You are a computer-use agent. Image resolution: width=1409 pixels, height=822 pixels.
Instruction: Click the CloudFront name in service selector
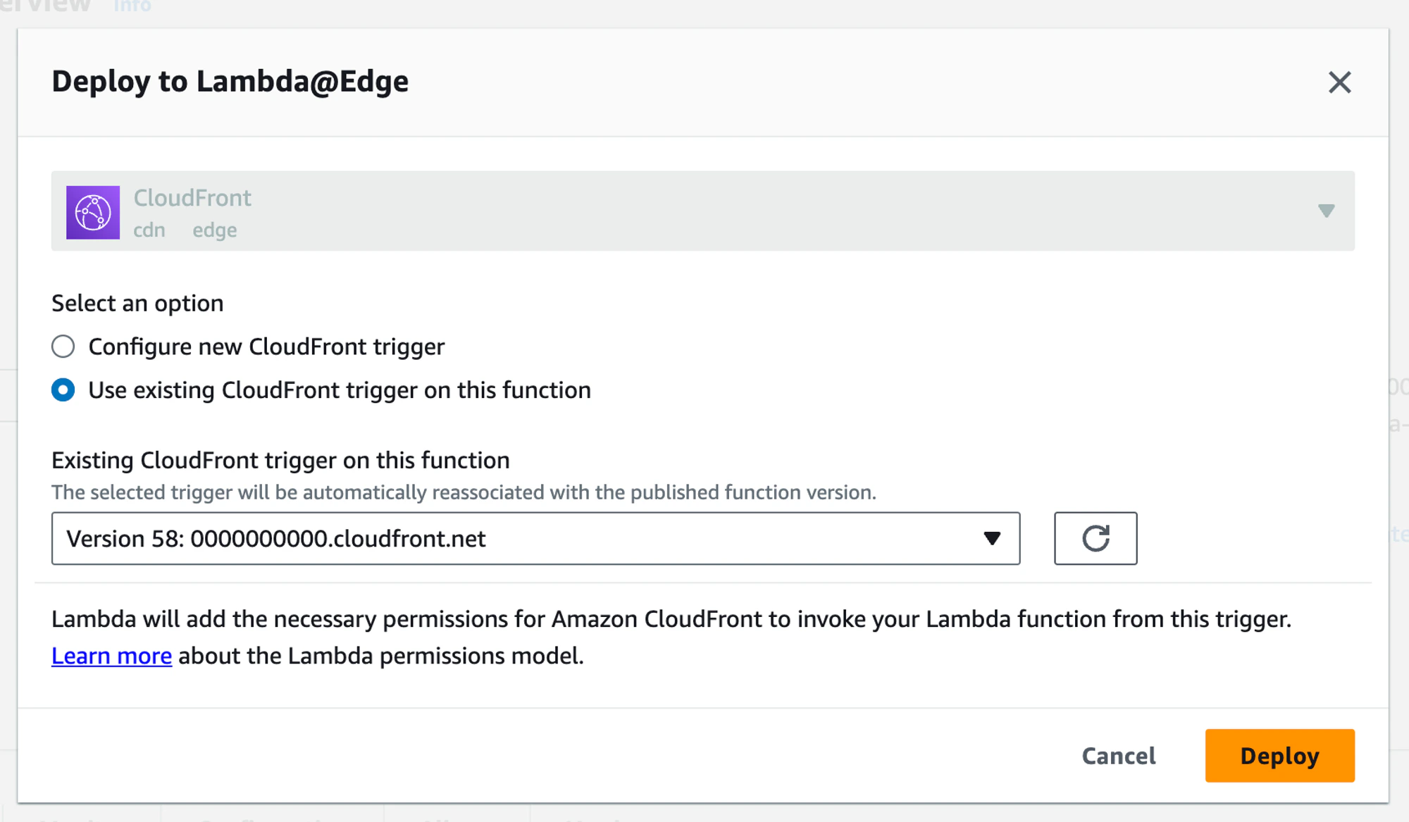[192, 198]
